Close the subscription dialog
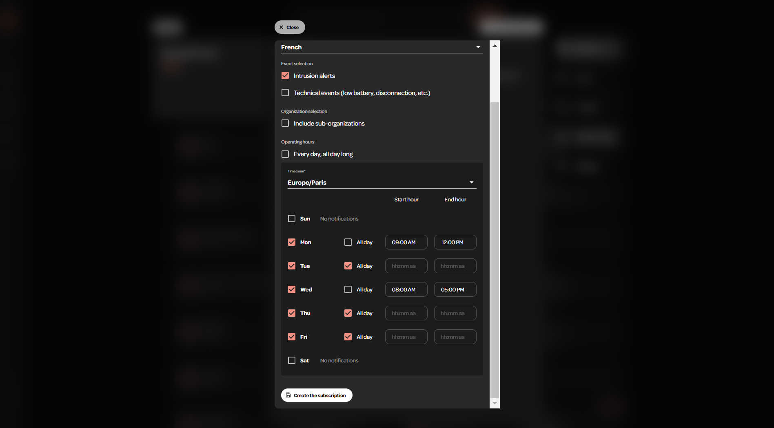 [289, 27]
